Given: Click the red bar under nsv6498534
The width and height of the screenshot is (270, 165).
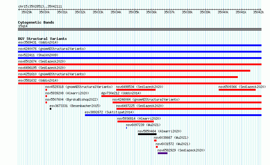Looking at the screenshot, I should click(x=136, y=90).
